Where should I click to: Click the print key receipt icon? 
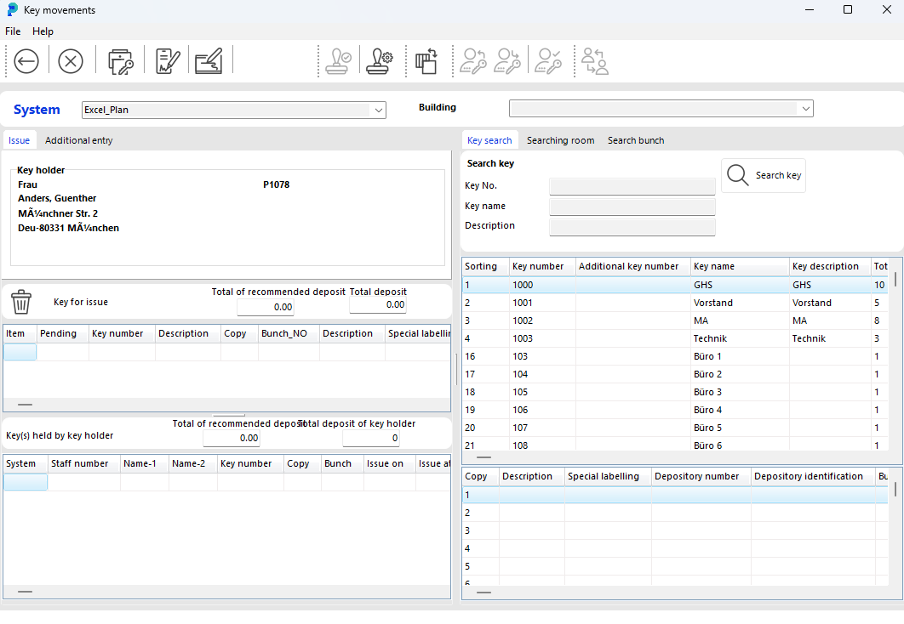click(x=121, y=61)
